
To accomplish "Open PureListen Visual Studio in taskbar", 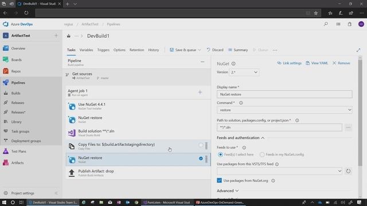I will click(x=167, y=203).
